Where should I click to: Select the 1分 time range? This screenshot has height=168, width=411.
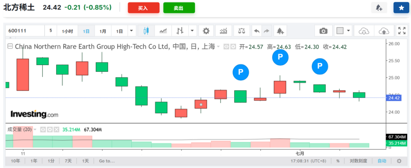click(x=51, y=161)
